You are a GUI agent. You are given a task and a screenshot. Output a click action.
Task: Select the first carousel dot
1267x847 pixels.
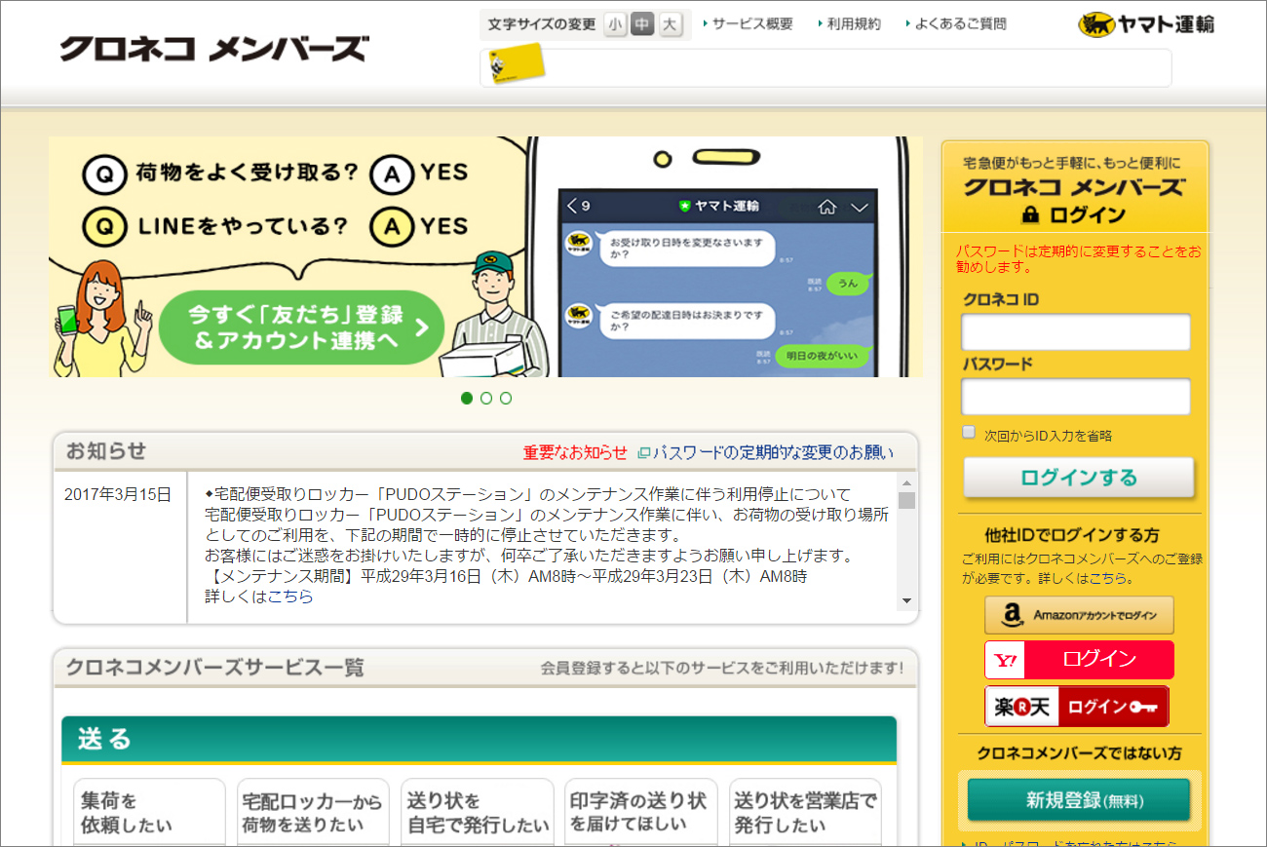(x=467, y=398)
